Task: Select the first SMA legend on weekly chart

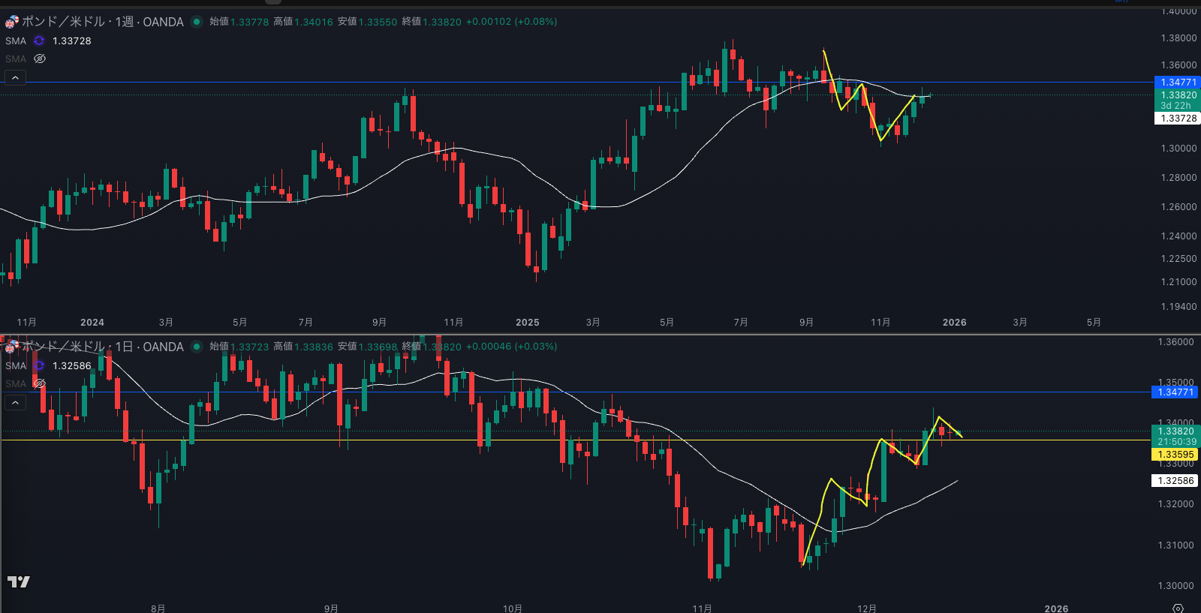Action: point(16,41)
